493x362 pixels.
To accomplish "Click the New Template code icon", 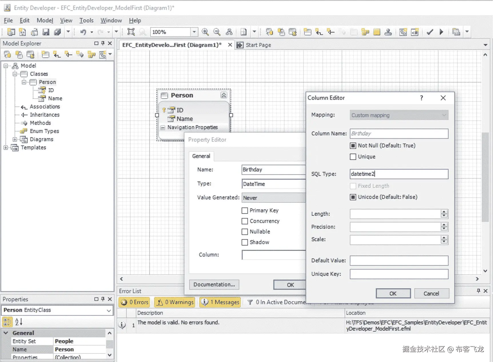I will point(415,32).
